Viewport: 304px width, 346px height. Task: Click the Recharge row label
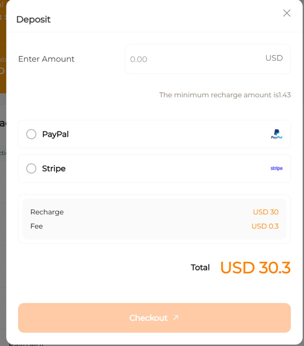click(47, 212)
